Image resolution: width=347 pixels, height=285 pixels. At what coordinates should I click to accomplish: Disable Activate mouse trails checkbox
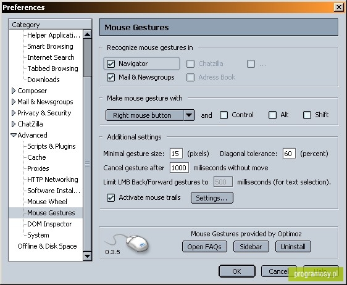(111, 197)
